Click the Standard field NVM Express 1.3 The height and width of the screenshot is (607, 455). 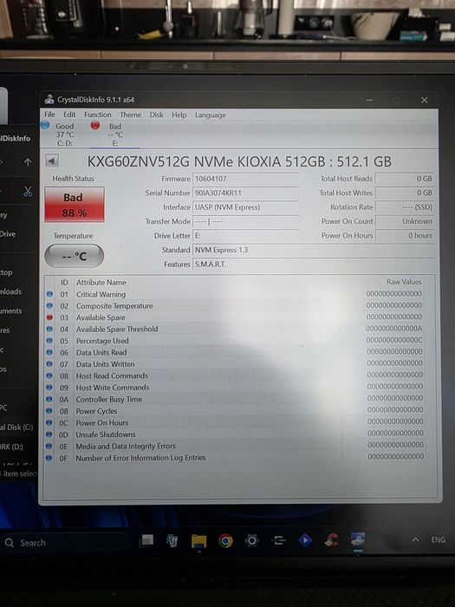pyautogui.click(x=314, y=250)
